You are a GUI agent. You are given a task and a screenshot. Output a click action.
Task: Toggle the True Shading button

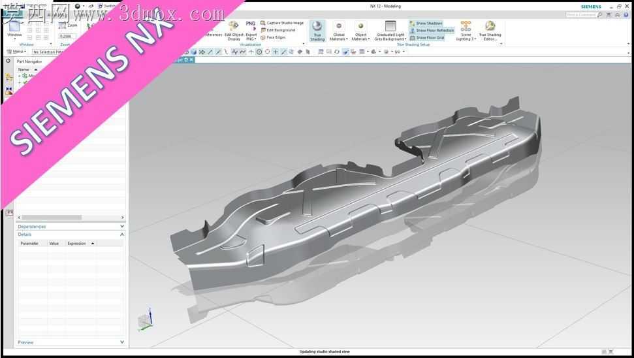pos(317,31)
